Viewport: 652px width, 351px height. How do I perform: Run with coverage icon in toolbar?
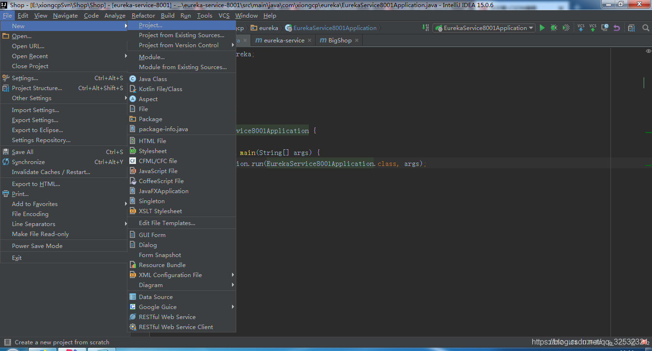566,28
